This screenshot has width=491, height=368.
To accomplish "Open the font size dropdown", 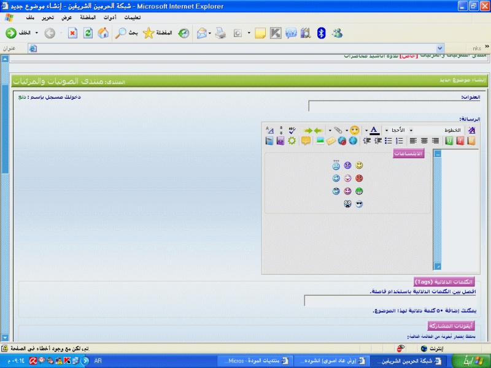I will click(x=398, y=131).
